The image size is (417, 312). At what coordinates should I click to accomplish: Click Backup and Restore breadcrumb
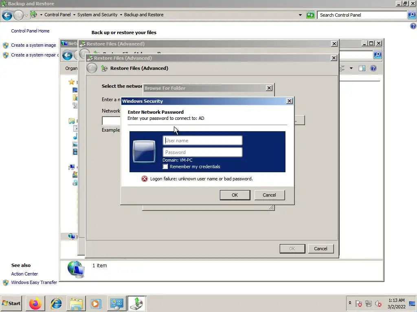144,15
